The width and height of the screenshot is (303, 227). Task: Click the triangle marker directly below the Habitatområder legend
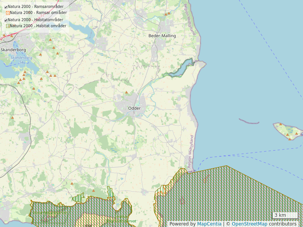pyautogui.click(x=50, y=39)
